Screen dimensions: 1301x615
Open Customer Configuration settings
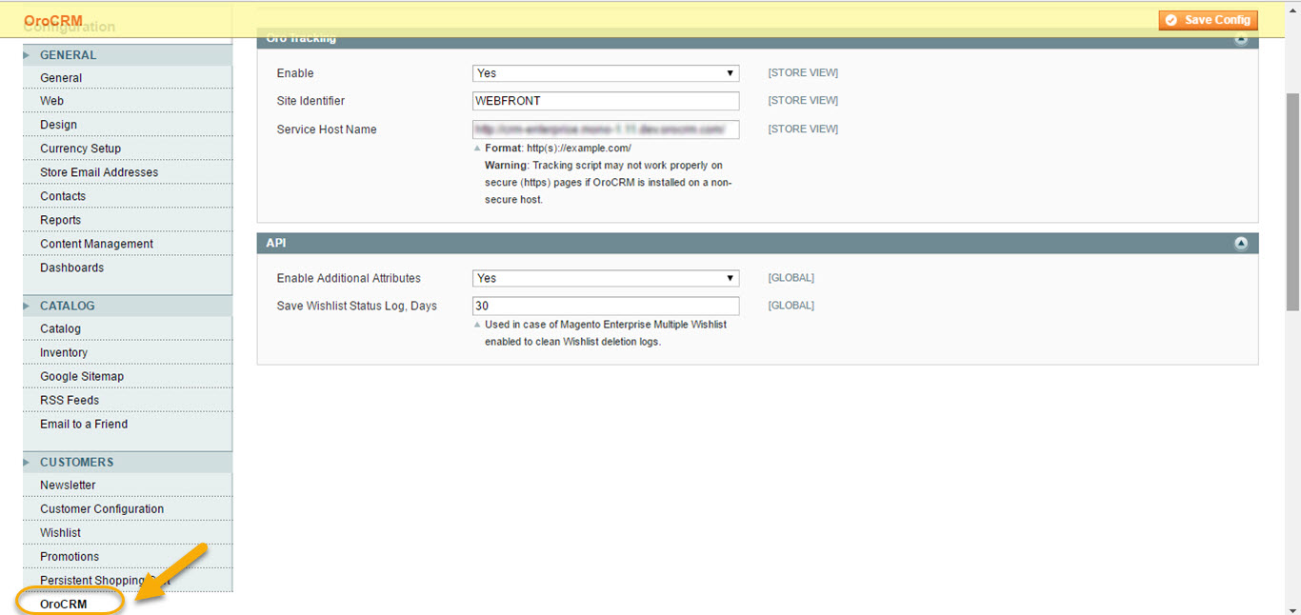point(128,508)
